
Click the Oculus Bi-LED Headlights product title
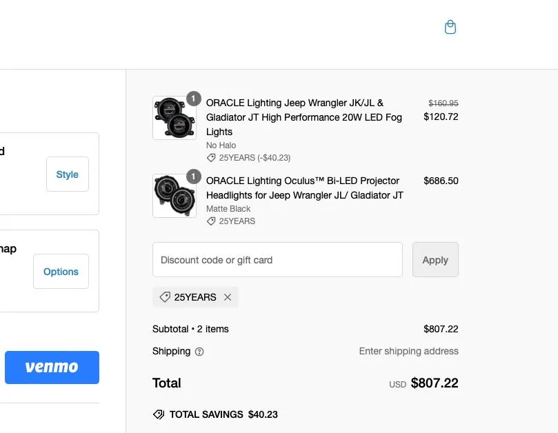coord(305,188)
